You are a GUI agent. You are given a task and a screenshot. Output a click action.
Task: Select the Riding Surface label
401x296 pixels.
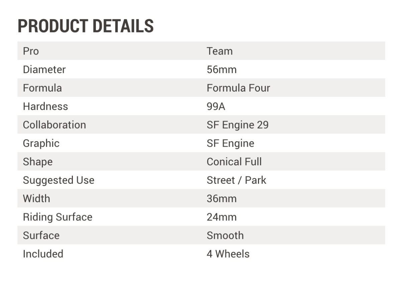(57, 217)
